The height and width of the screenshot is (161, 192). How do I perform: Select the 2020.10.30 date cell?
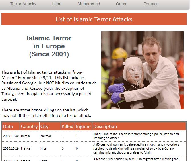(x=11, y=136)
